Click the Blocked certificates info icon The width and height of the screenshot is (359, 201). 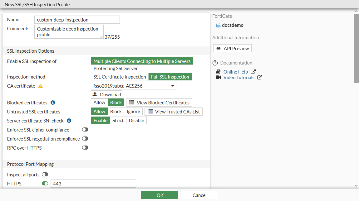tap(52, 103)
